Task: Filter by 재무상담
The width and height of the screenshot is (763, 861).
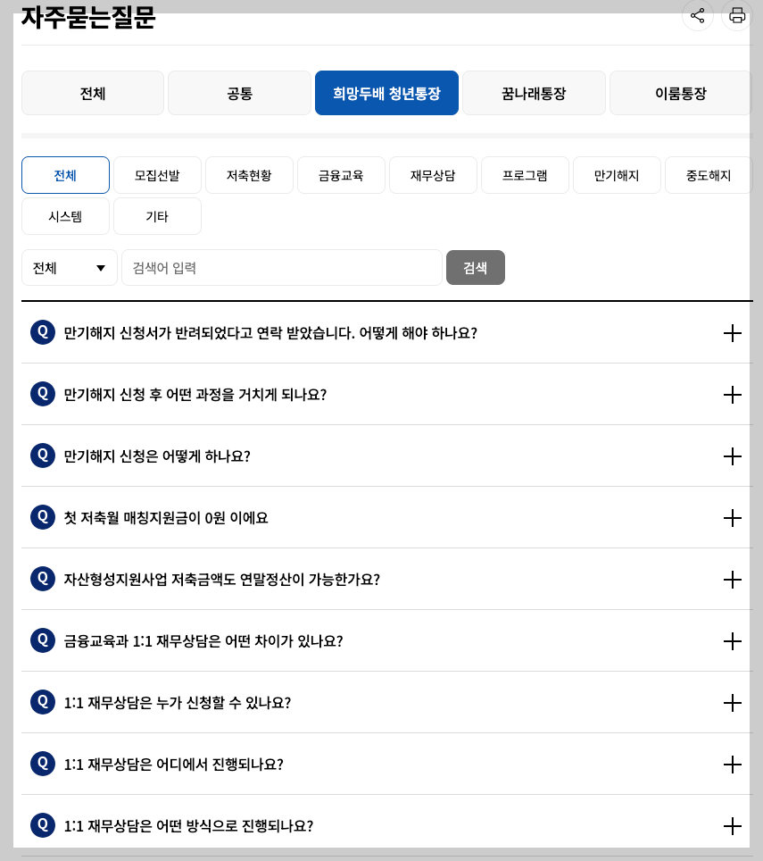Action: (x=433, y=175)
